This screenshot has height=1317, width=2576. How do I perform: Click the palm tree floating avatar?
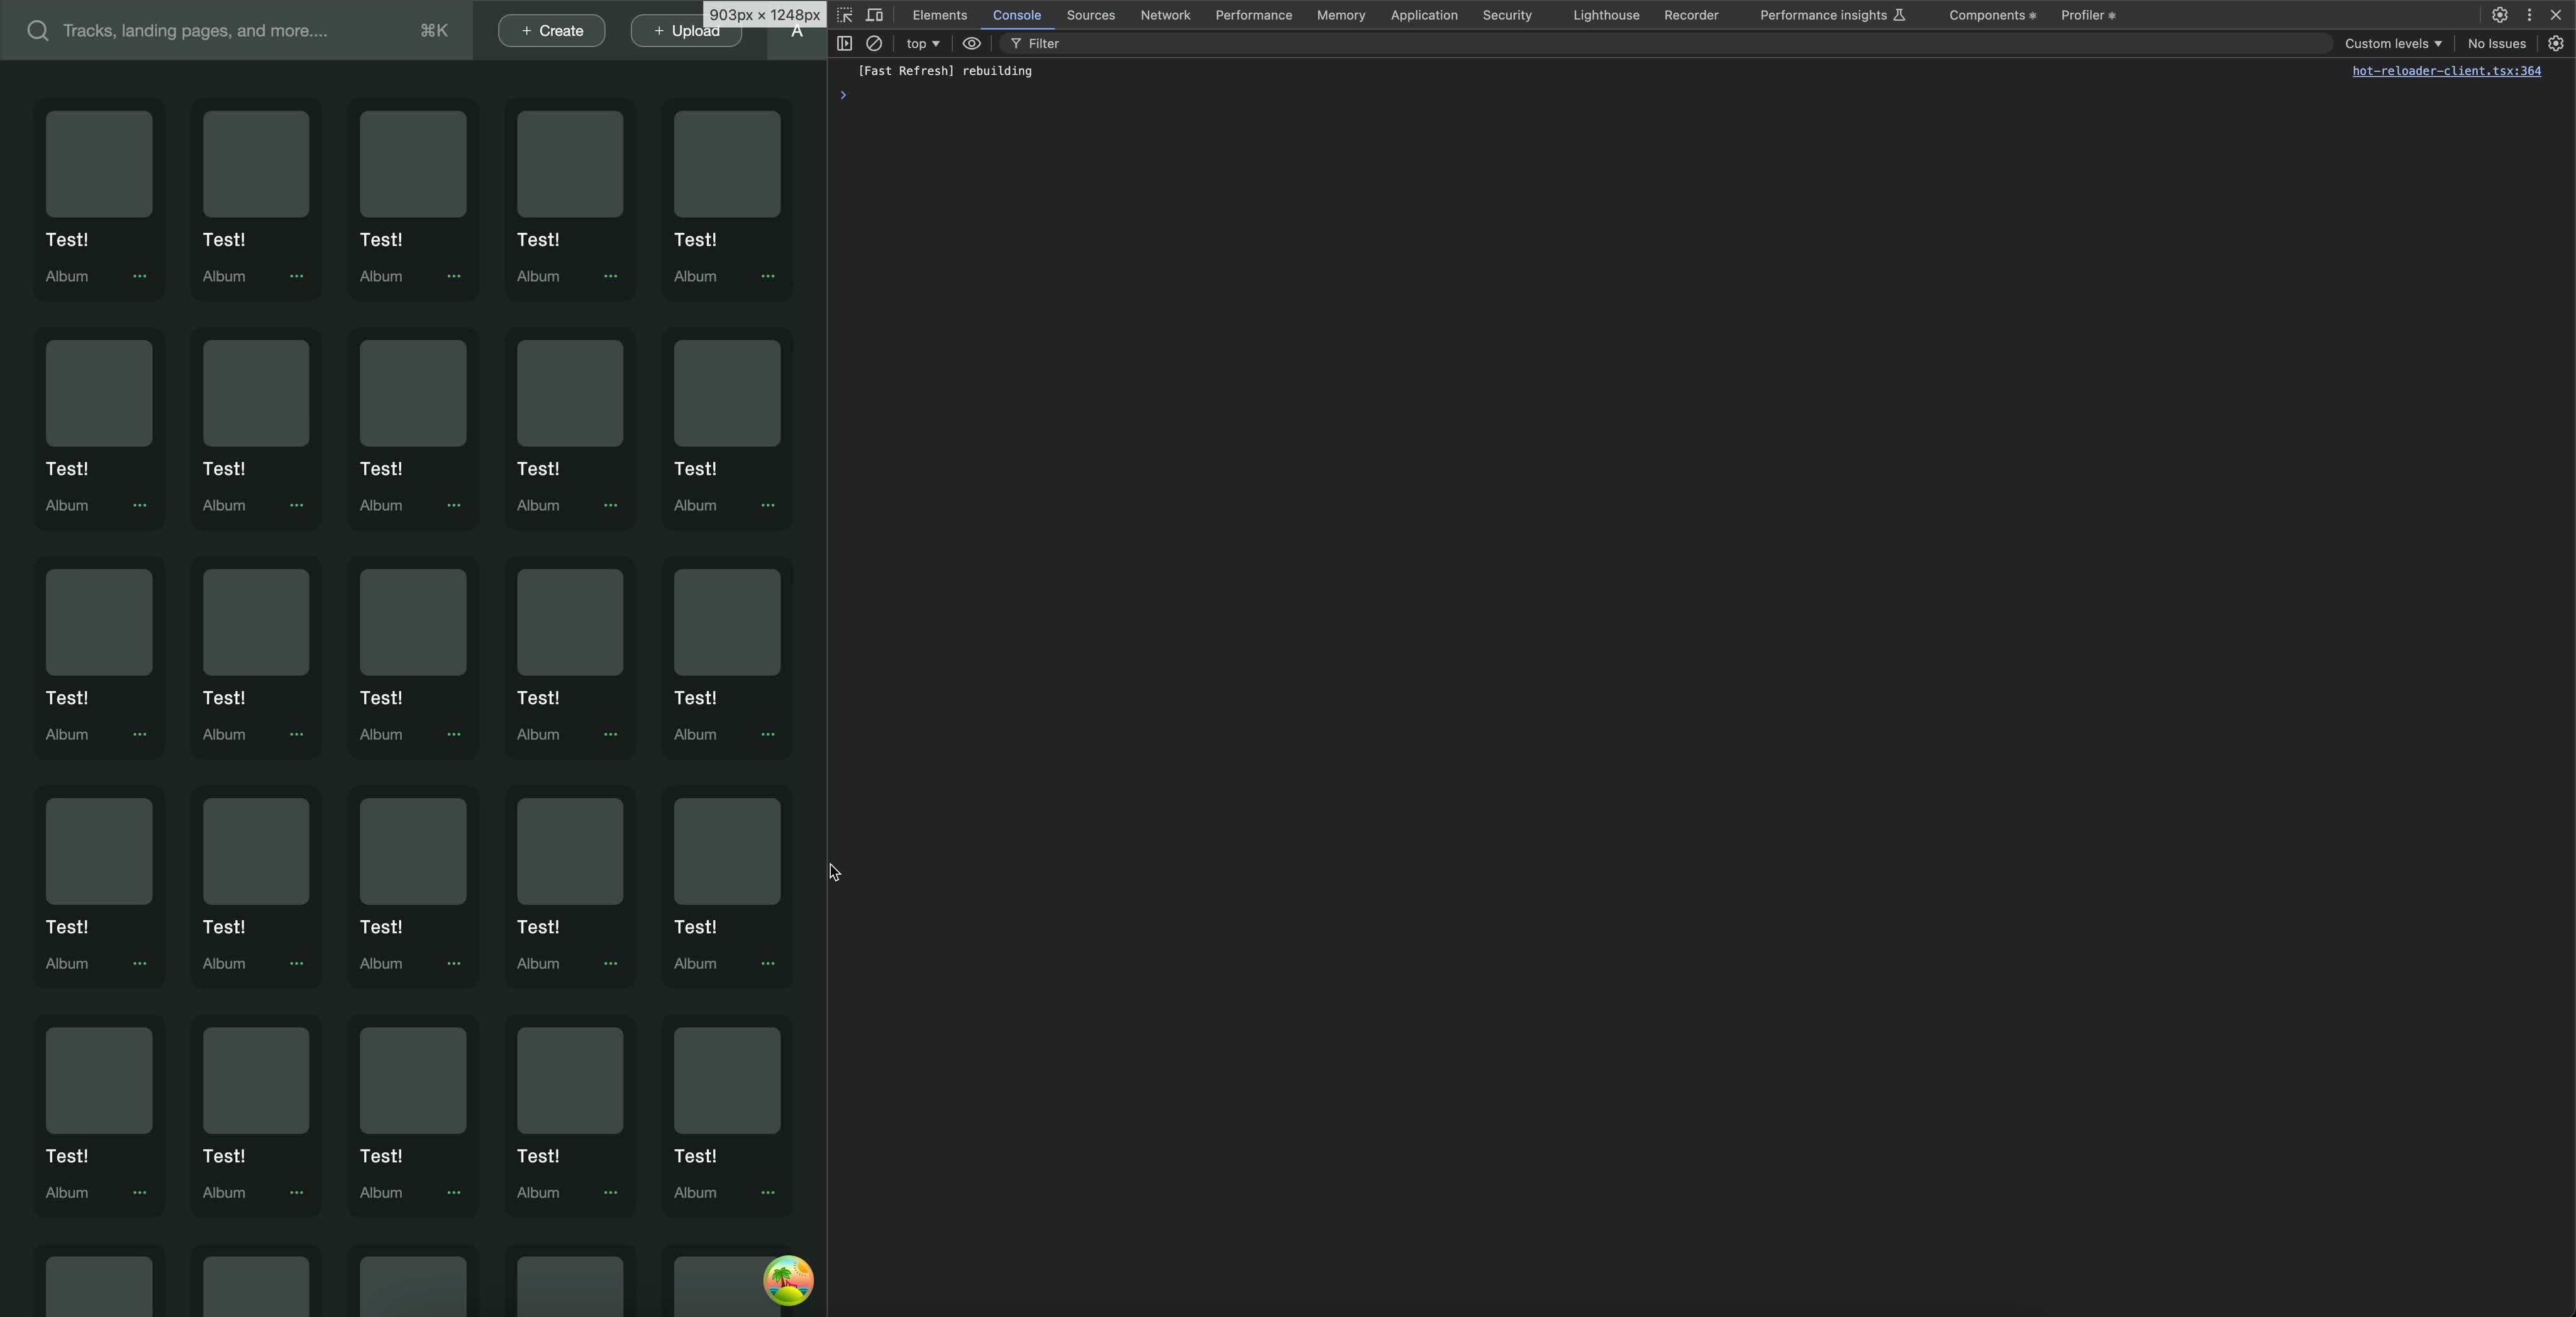point(788,1280)
